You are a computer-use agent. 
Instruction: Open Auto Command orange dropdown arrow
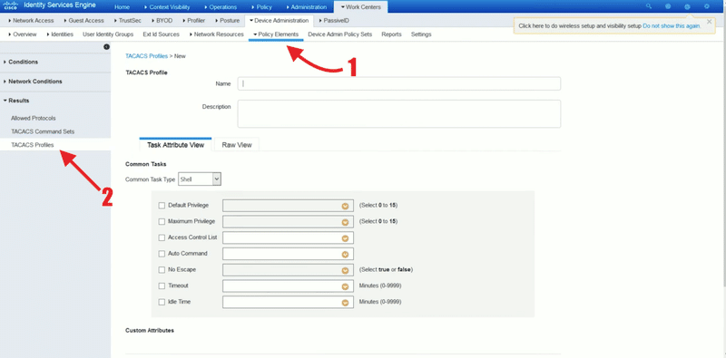[345, 255]
